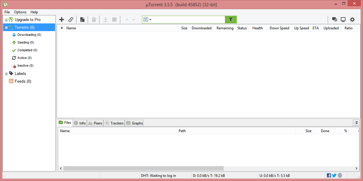Click in the torrent search input field

point(188,20)
